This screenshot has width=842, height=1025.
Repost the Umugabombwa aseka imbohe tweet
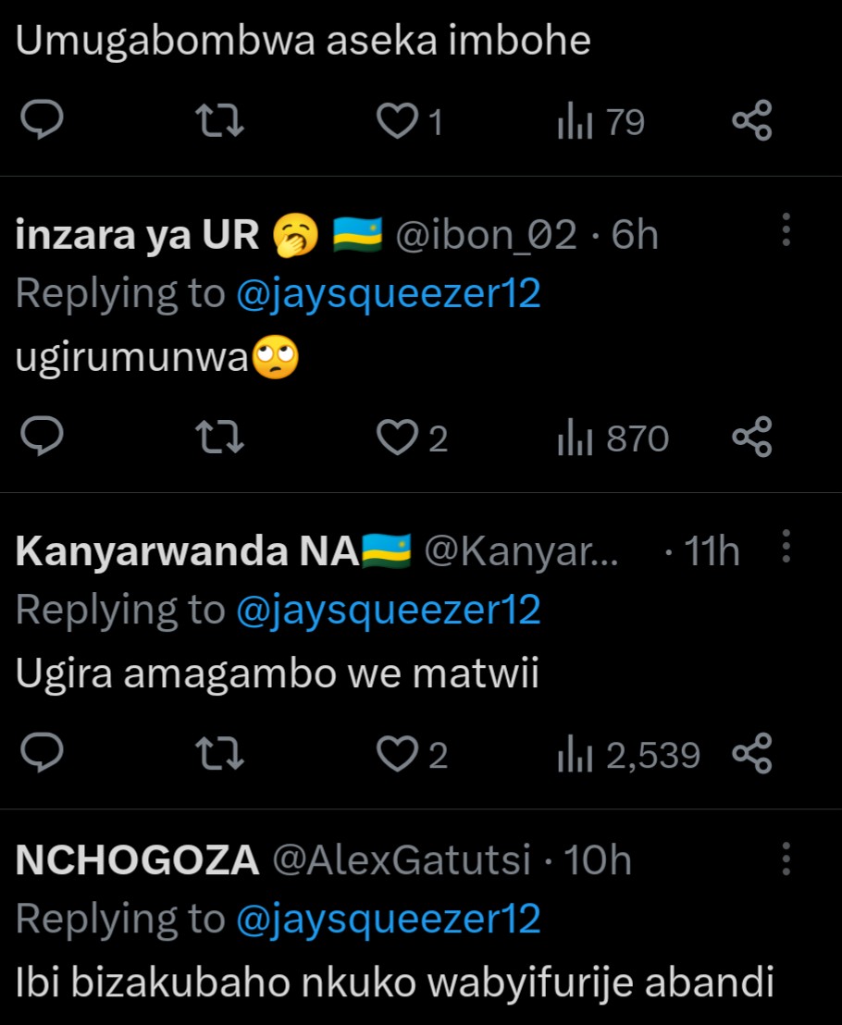(223, 121)
